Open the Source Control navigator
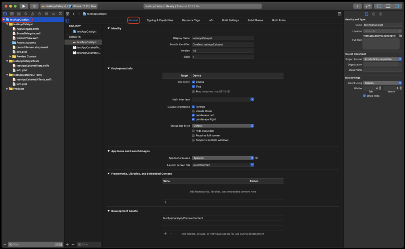Screen dimensions: 405x249 click(12, 14)
